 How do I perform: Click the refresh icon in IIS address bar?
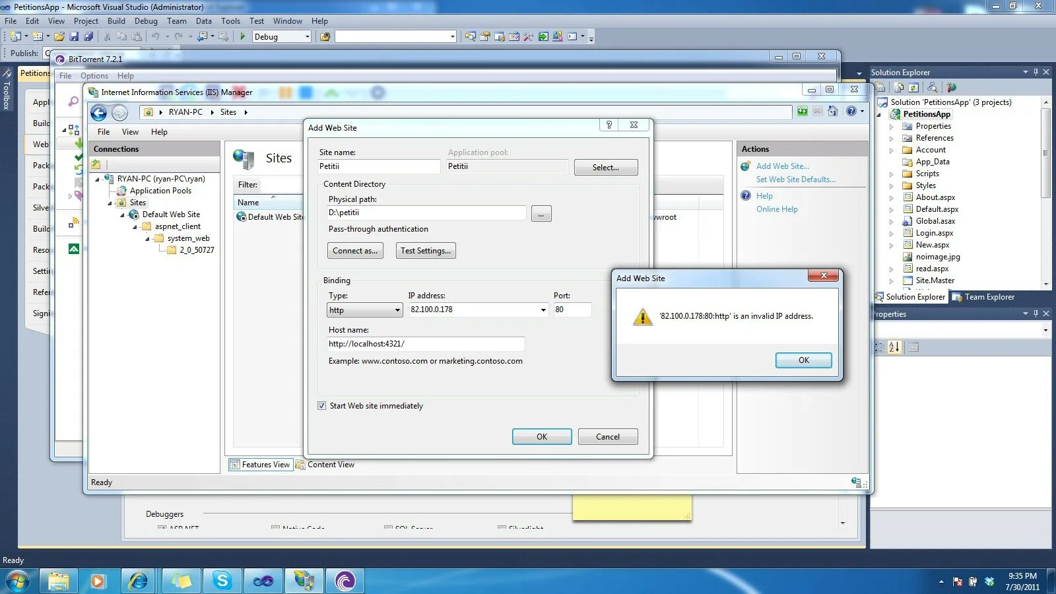(802, 112)
